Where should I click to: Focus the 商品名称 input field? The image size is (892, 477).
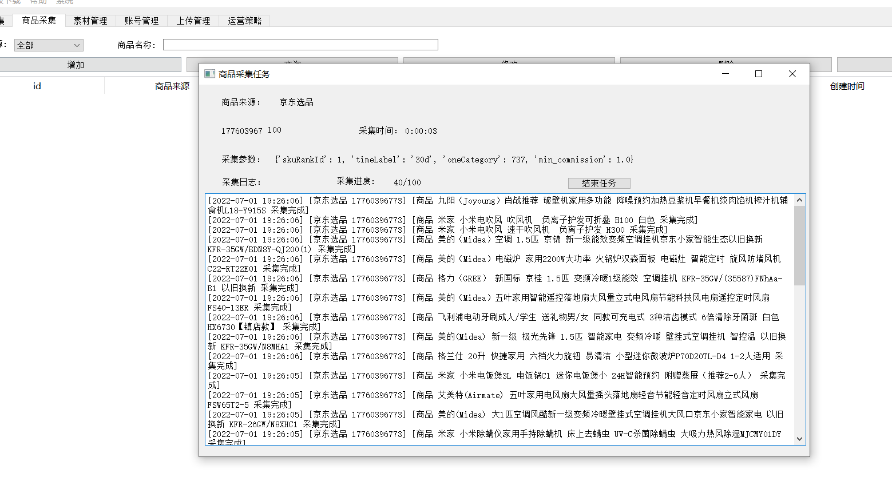(x=300, y=45)
